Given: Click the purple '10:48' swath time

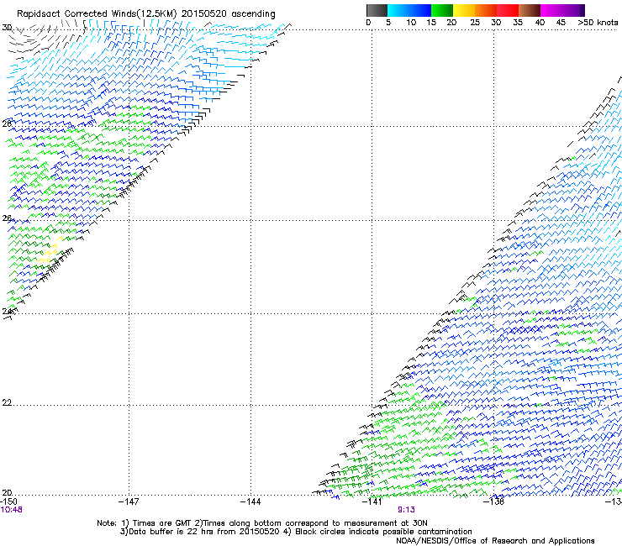Looking at the screenshot, I should [11, 510].
